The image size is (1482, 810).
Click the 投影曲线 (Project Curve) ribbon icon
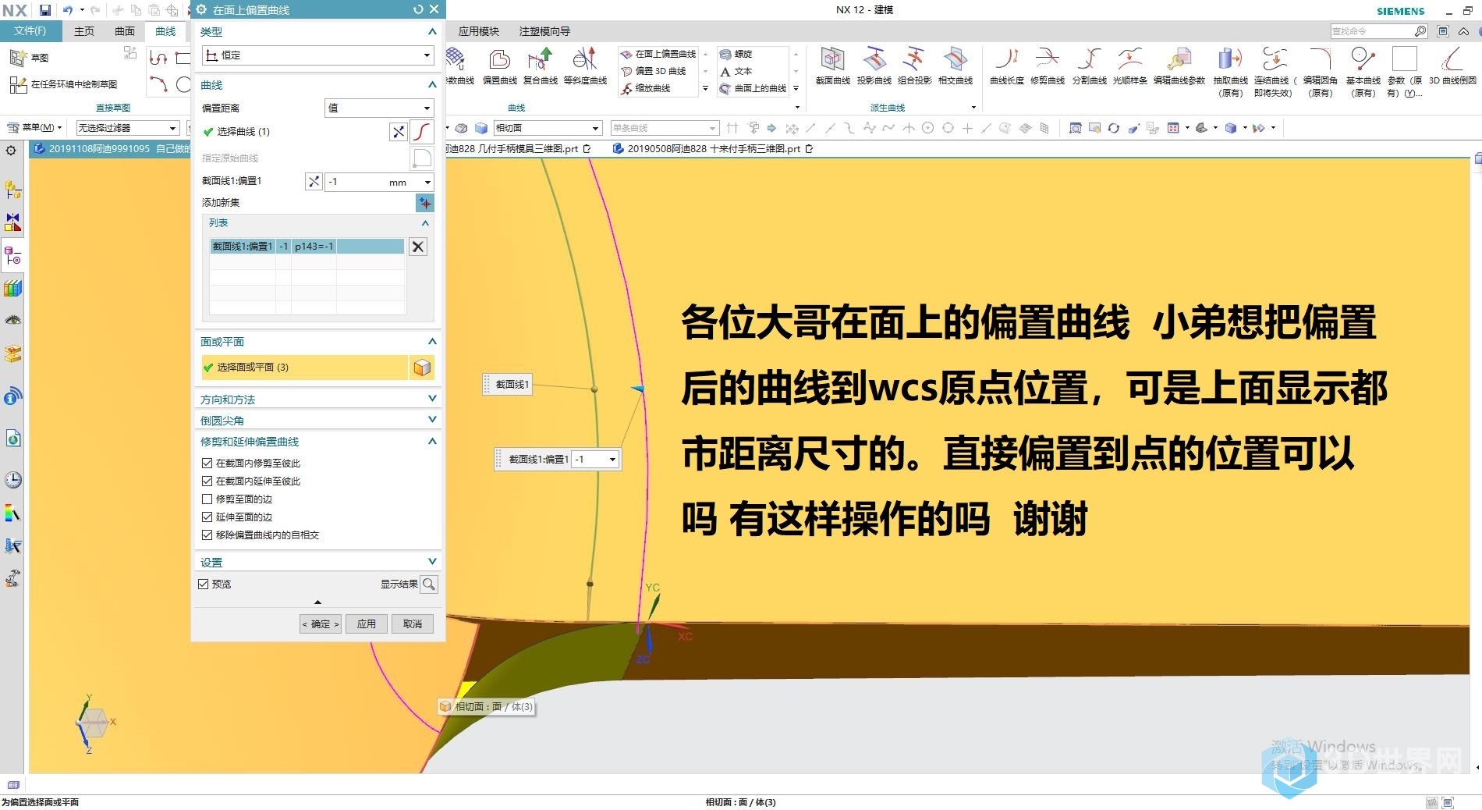click(x=874, y=61)
